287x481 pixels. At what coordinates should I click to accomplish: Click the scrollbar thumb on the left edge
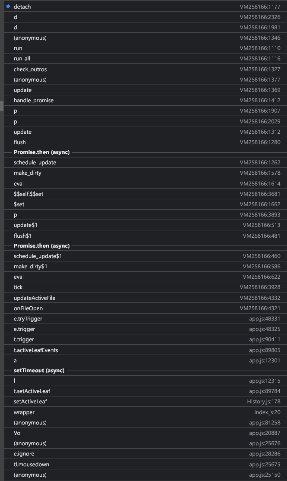(1, 105)
